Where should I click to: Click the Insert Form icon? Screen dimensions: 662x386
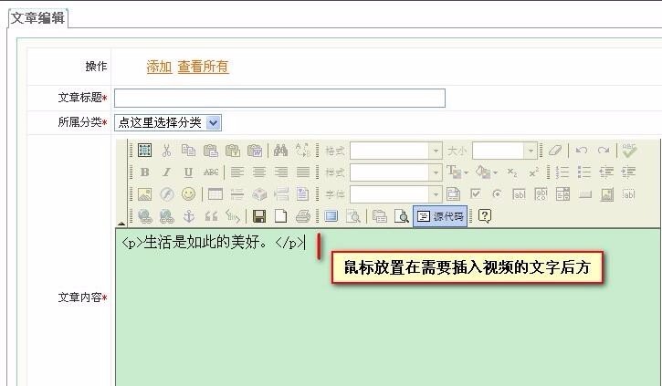[454, 194]
